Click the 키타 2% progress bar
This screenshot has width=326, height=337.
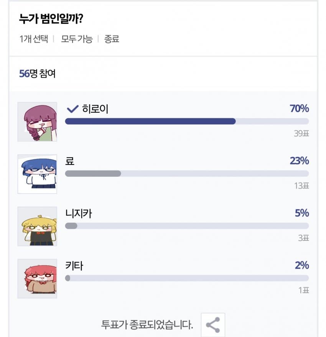coord(187,278)
